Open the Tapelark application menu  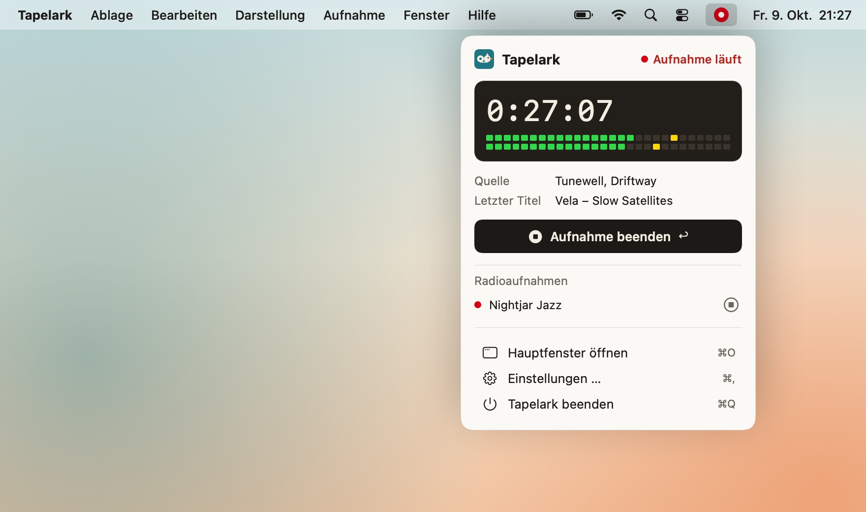(x=45, y=15)
